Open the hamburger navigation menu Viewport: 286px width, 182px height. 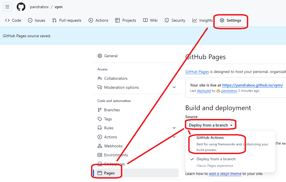click(7, 7)
